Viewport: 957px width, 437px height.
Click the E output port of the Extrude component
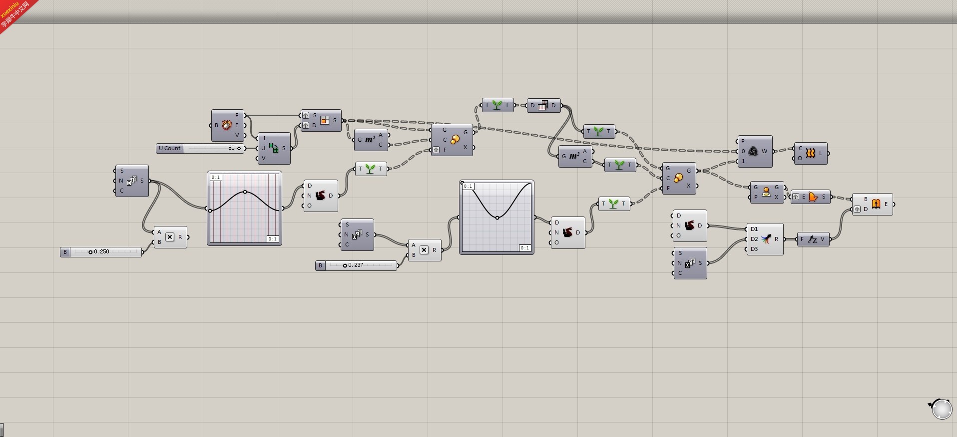tap(894, 204)
